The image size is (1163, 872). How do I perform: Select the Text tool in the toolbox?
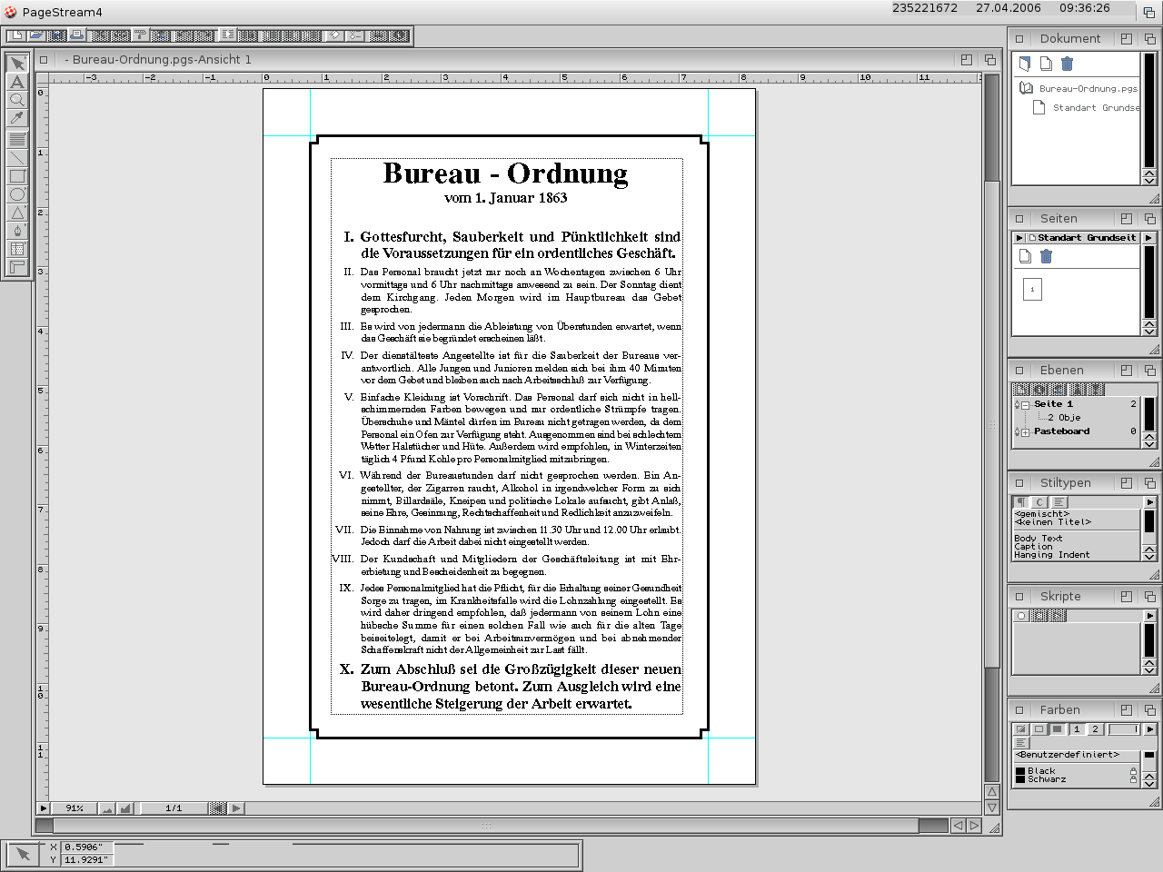coord(17,82)
